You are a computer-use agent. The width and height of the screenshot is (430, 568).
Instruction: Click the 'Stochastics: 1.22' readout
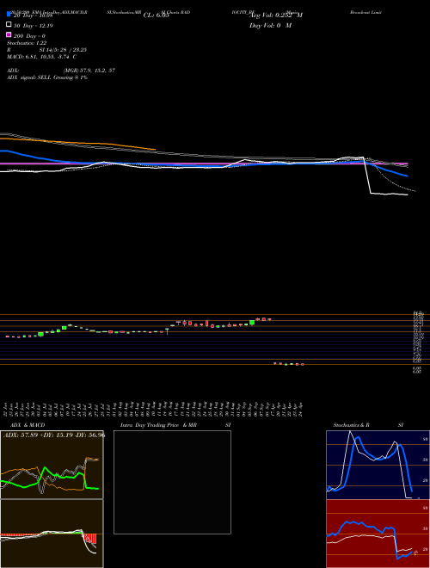[x=27, y=43]
